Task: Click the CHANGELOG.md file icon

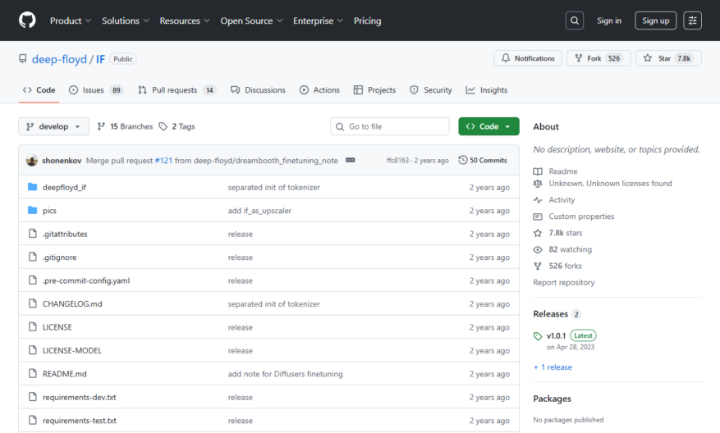Action: (33, 303)
